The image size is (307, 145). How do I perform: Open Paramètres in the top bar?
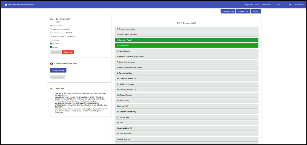click(267, 4)
